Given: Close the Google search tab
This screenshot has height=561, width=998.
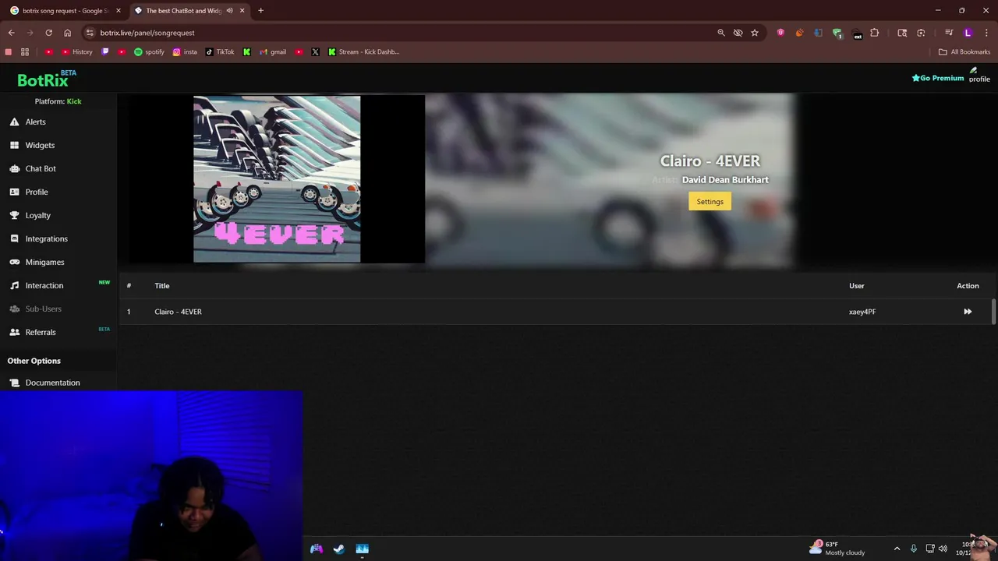Looking at the screenshot, I should [119, 11].
